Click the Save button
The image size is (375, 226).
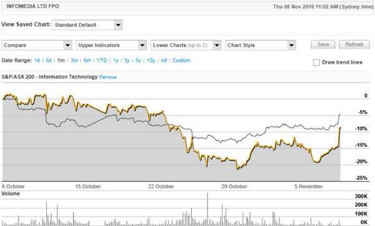coord(323,44)
